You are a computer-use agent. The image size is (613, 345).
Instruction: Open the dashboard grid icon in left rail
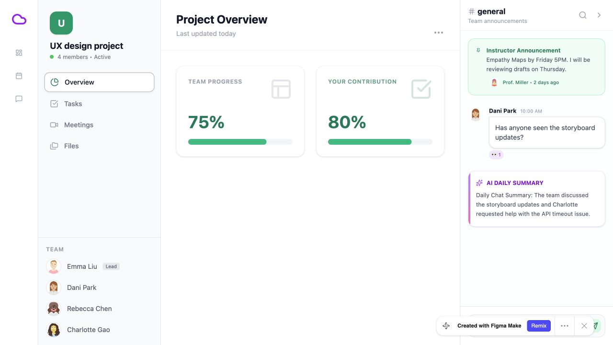point(19,53)
